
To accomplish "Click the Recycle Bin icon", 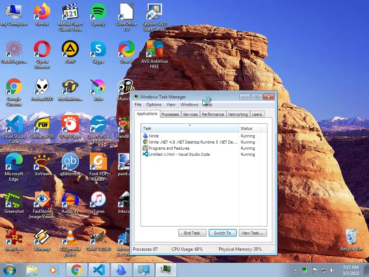I will pyautogui.click(x=351, y=239).
